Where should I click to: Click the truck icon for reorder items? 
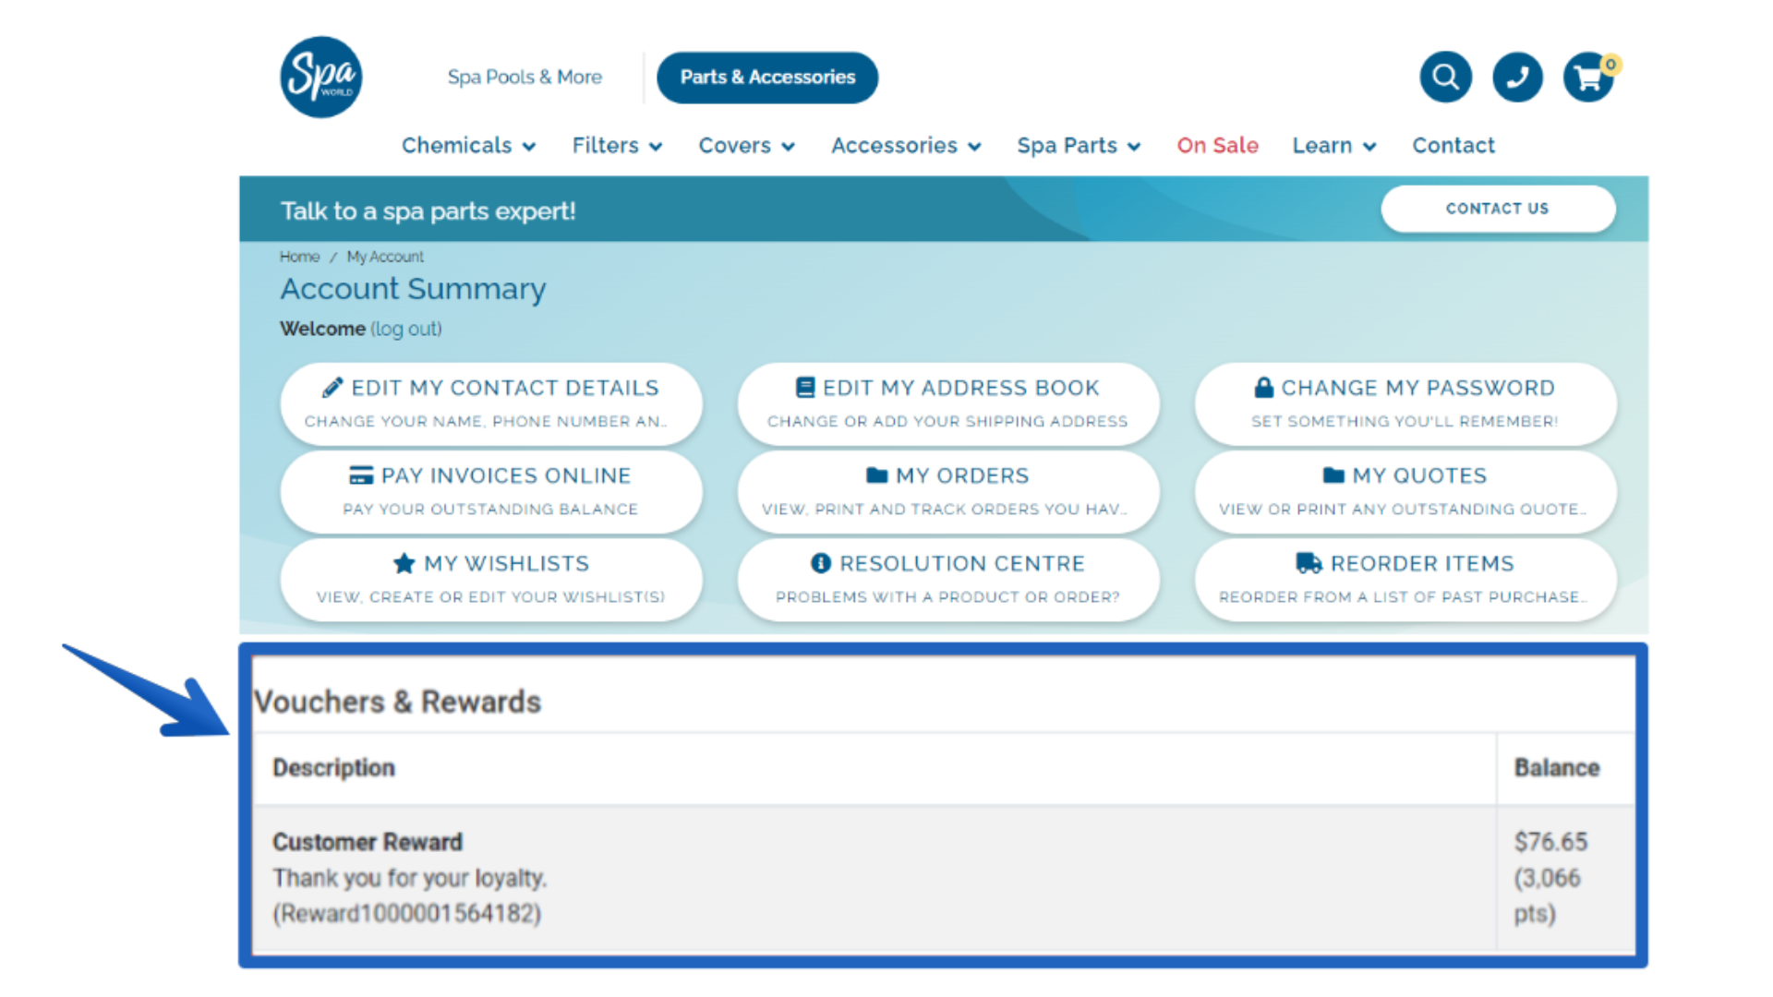click(1308, 563)
